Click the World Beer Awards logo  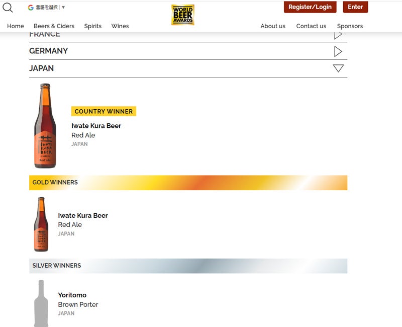pos(182,15)
